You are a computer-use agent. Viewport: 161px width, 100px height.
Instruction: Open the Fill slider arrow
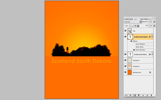(154, 26)
